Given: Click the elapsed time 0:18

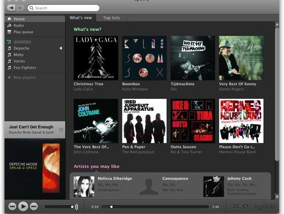Looking at the screenshot, I should click(x=95, y=207).
